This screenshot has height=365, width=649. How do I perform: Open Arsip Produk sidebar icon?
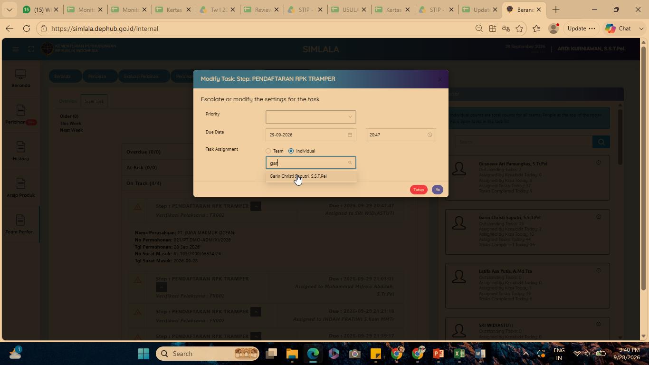tap(20, 188)
